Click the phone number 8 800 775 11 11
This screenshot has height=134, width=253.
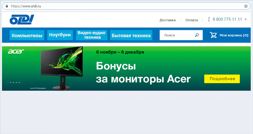point(227,19)
